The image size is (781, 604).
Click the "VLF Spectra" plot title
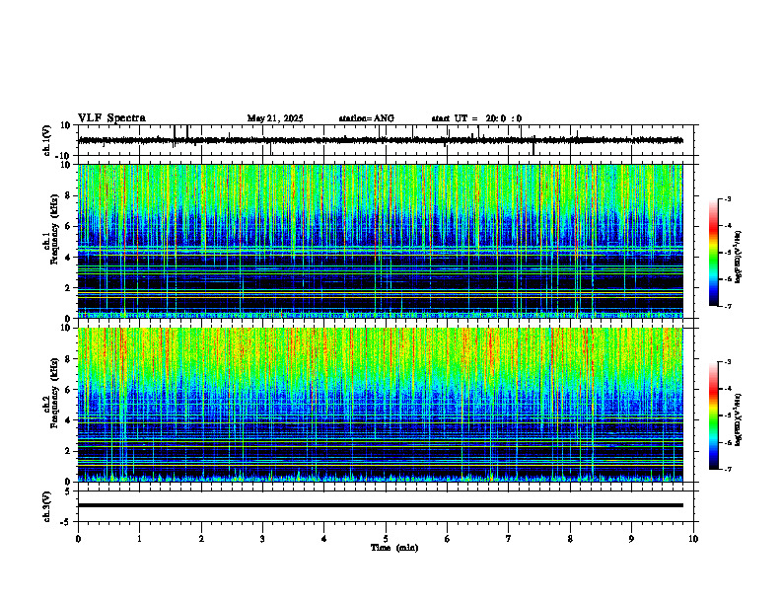point(111,118)
